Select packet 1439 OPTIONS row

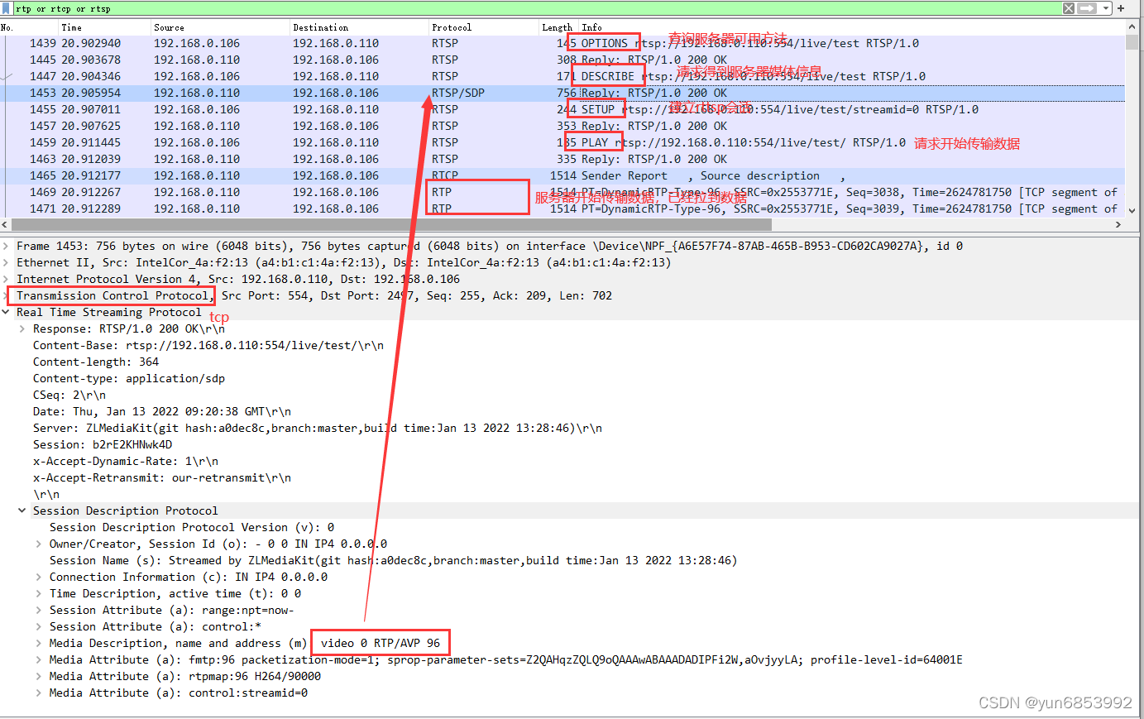point(562,43)
